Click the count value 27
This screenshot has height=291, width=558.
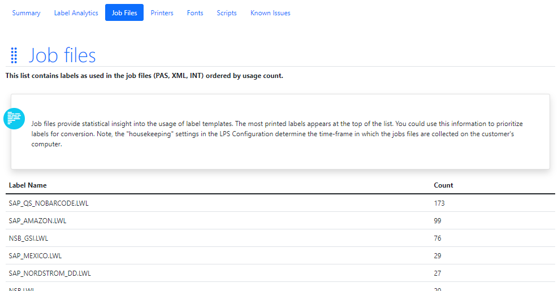438,273
